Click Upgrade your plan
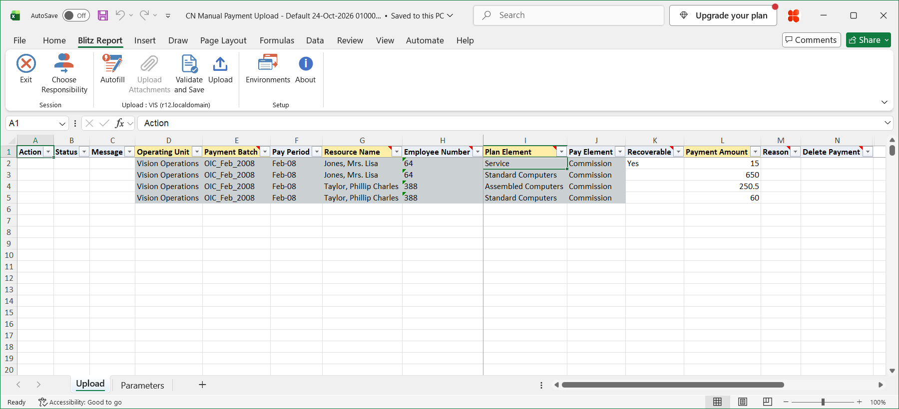This screenshot has height=409, width=899. (723, 15)
